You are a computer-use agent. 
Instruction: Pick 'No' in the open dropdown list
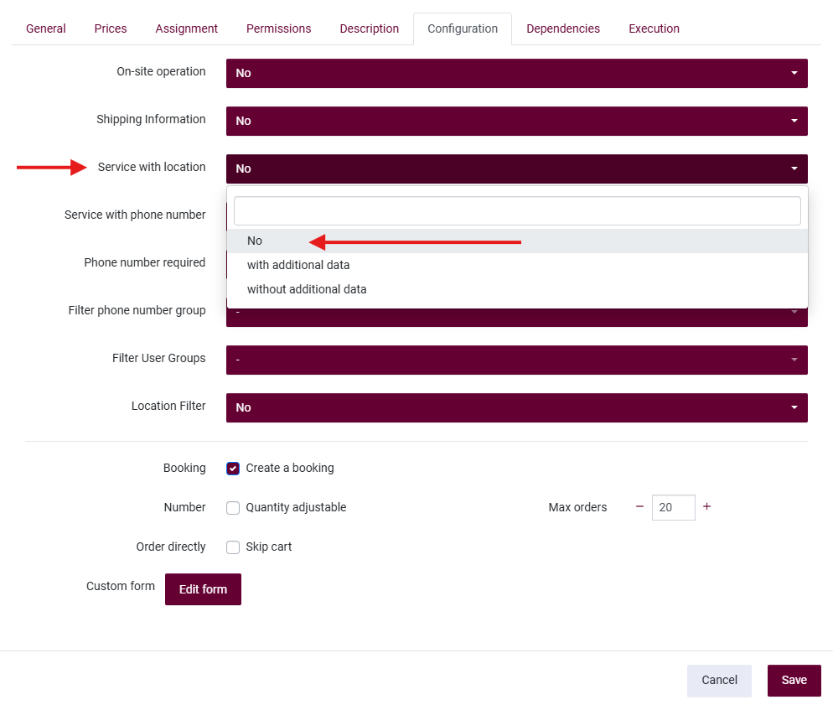255,241
